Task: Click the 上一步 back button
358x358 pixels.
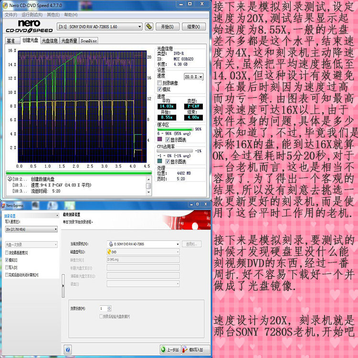Action: pyautogui.click(x=170, y=349)
